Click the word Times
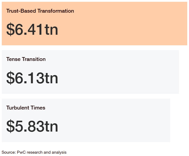 point(38,108)
